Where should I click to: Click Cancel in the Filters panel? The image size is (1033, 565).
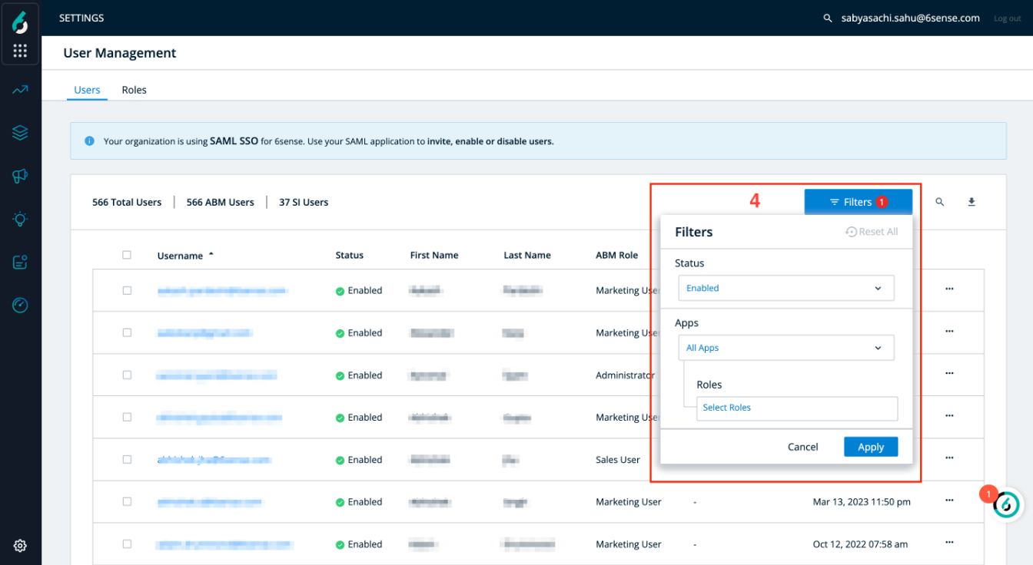(x=803, y=447)
